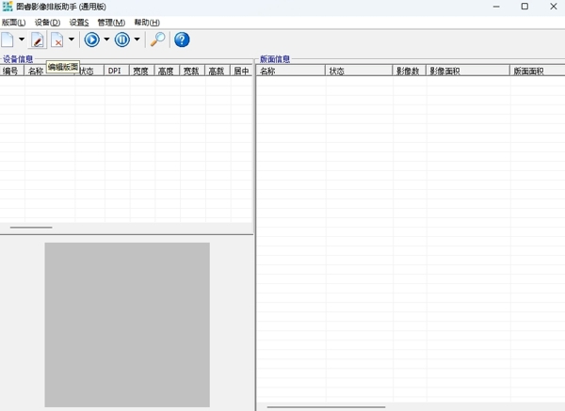The width and height of the screenshot is (565, 411).
Task: Click the DPI column header
Action: 115,71
